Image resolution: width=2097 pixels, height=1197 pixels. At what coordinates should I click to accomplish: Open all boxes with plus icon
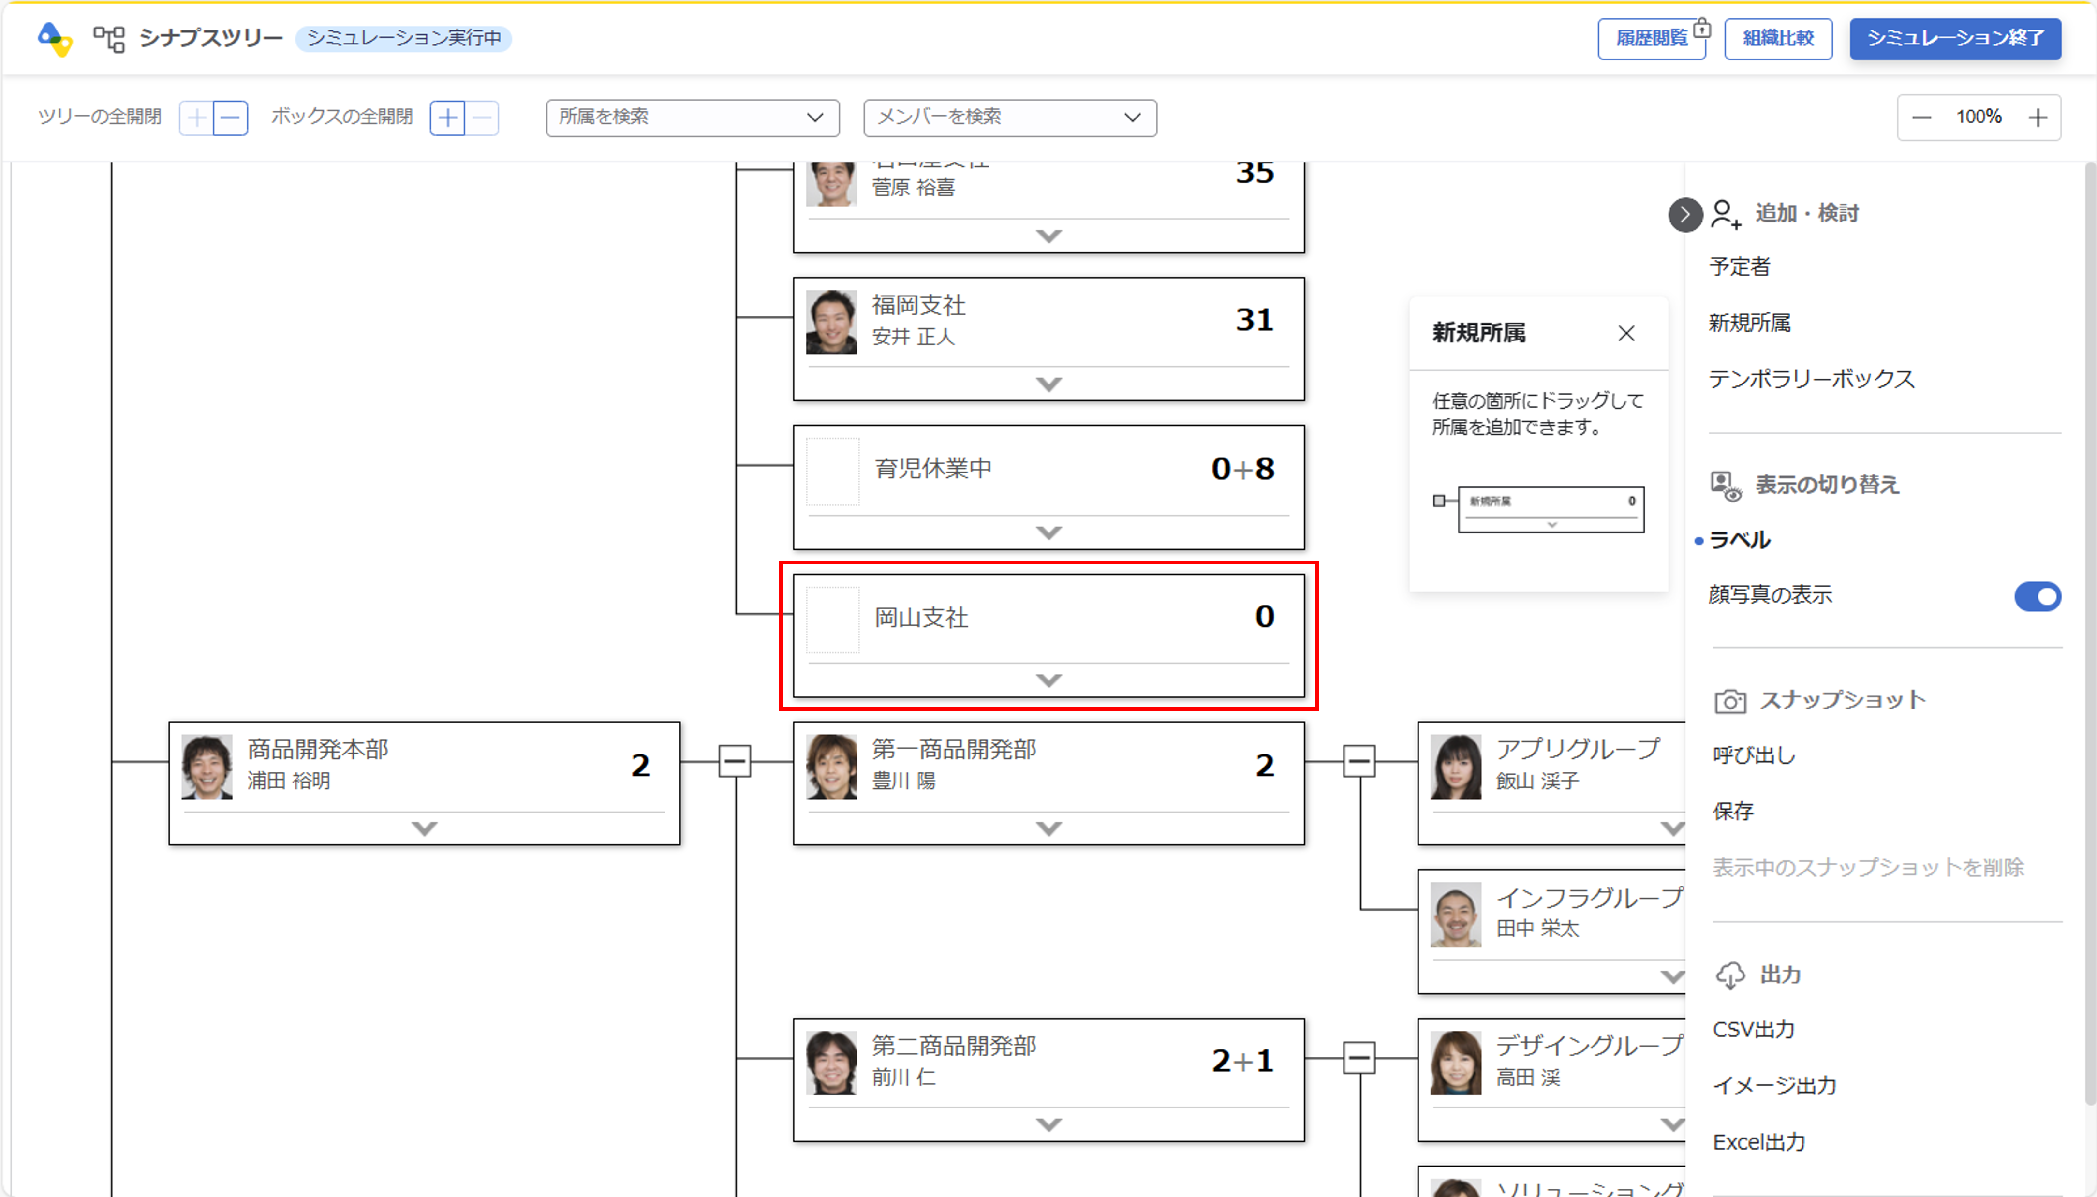[x=448, y=118]
